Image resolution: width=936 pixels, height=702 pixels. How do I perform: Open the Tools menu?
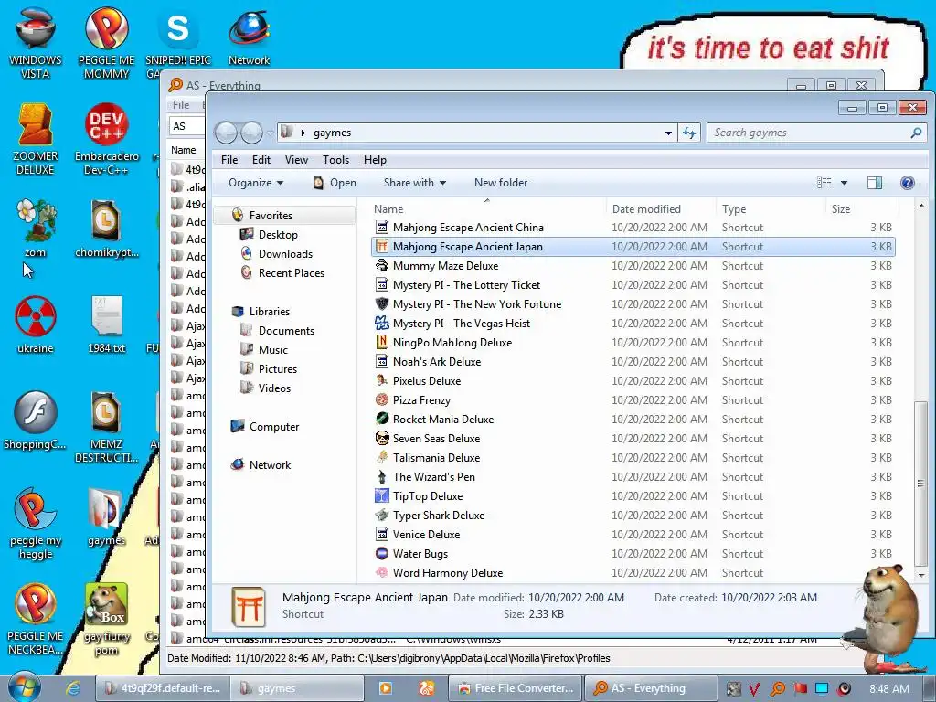(x=335, y=160)
